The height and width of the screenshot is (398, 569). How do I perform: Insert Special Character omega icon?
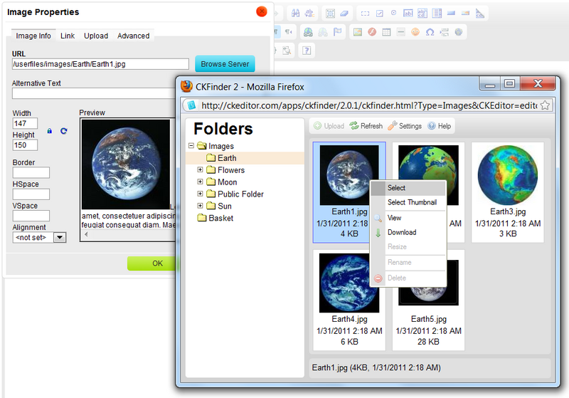430,32
